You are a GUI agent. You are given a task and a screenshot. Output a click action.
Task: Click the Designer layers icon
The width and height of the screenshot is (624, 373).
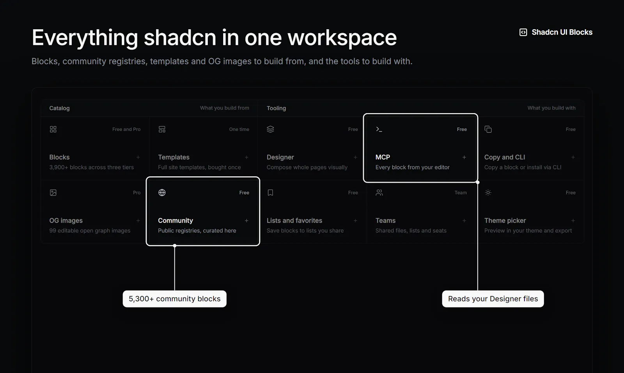coord(270,129)
